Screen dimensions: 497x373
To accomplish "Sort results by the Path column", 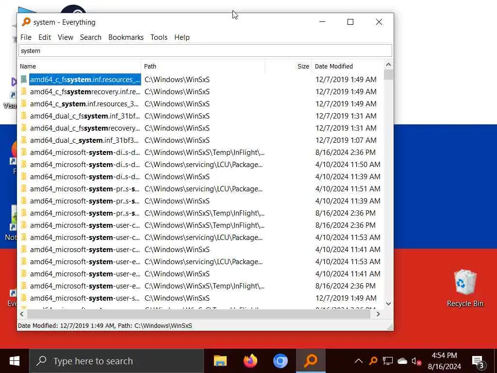I will pyautogui.click(x=203, y=66).
